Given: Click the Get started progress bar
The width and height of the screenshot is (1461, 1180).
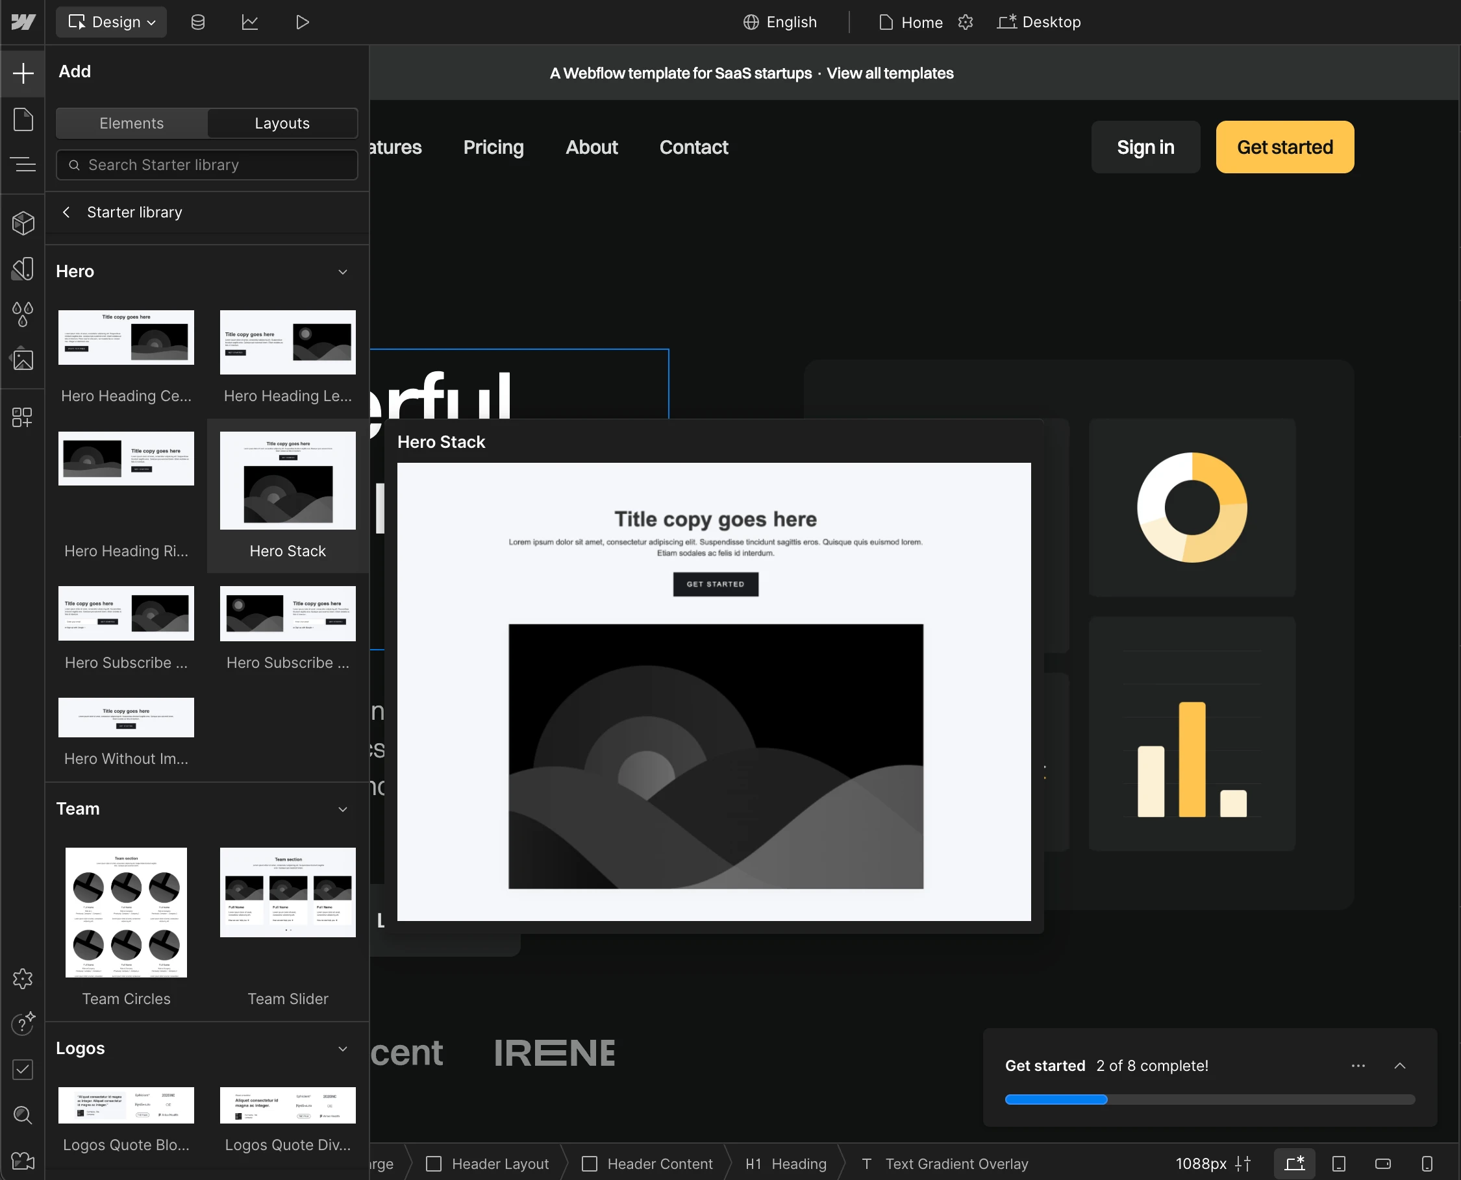Looking at the screenshot, I should coord(1210,1099).
